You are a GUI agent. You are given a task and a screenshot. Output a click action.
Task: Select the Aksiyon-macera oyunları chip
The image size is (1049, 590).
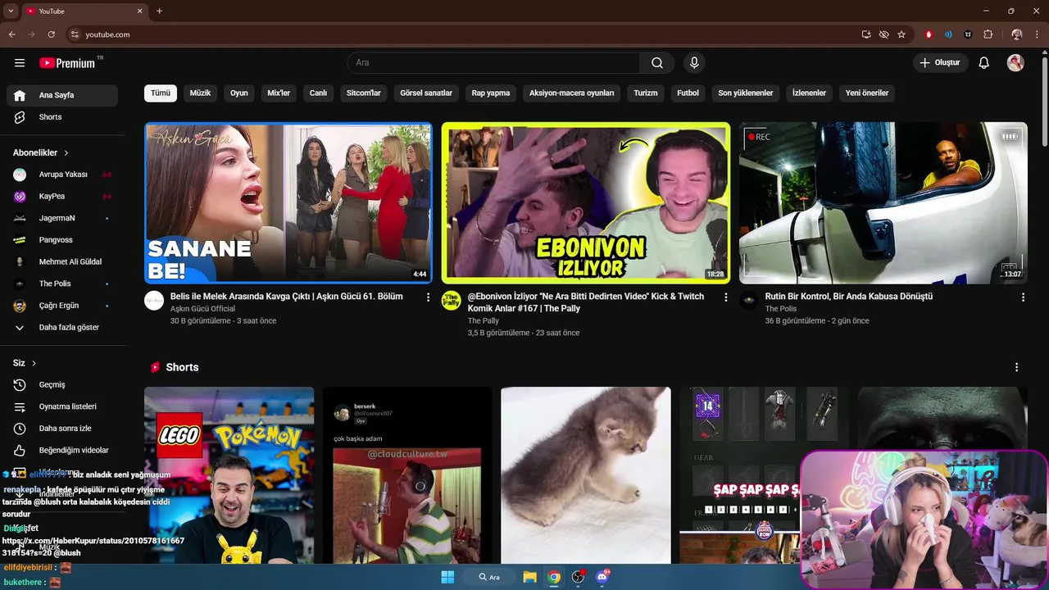tap(571, 93)
